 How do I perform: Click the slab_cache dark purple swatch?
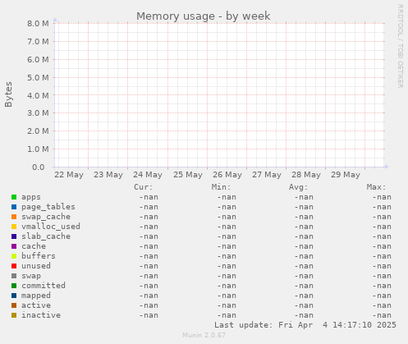pyautogui.click(x=14, y=236)
